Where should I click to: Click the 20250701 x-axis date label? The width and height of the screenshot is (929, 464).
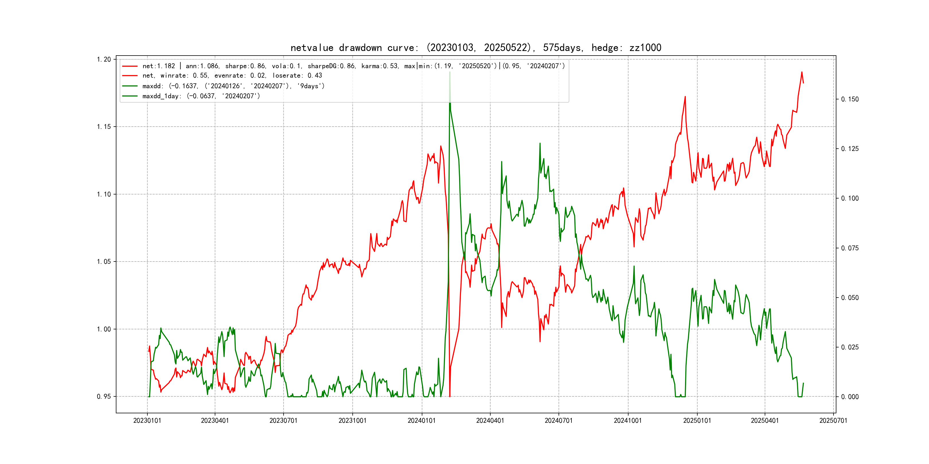[833, 420]
